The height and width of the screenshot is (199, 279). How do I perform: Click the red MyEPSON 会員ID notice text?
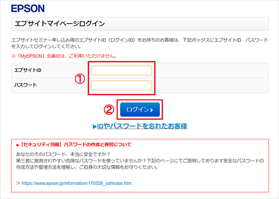pyautogui.click(x=64, y=56)
